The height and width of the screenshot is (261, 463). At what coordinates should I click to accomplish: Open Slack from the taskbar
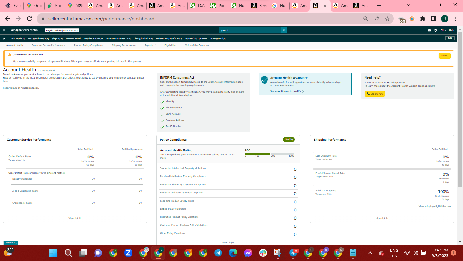coord(263,253)
